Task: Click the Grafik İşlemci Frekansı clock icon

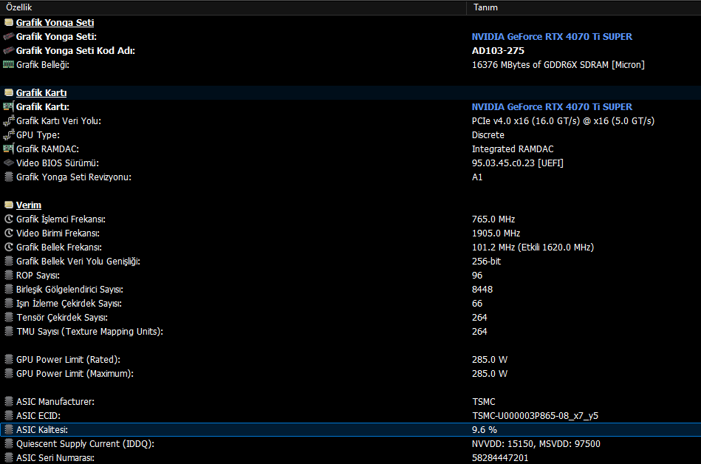Action: tap(8, 219)
